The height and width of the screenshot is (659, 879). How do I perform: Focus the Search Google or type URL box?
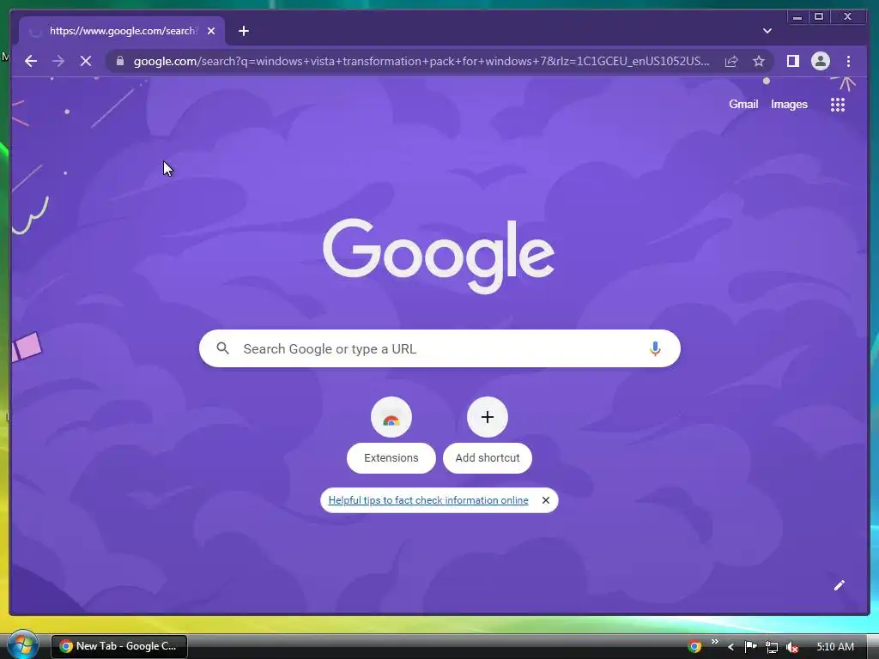click(x=440, y=348)
